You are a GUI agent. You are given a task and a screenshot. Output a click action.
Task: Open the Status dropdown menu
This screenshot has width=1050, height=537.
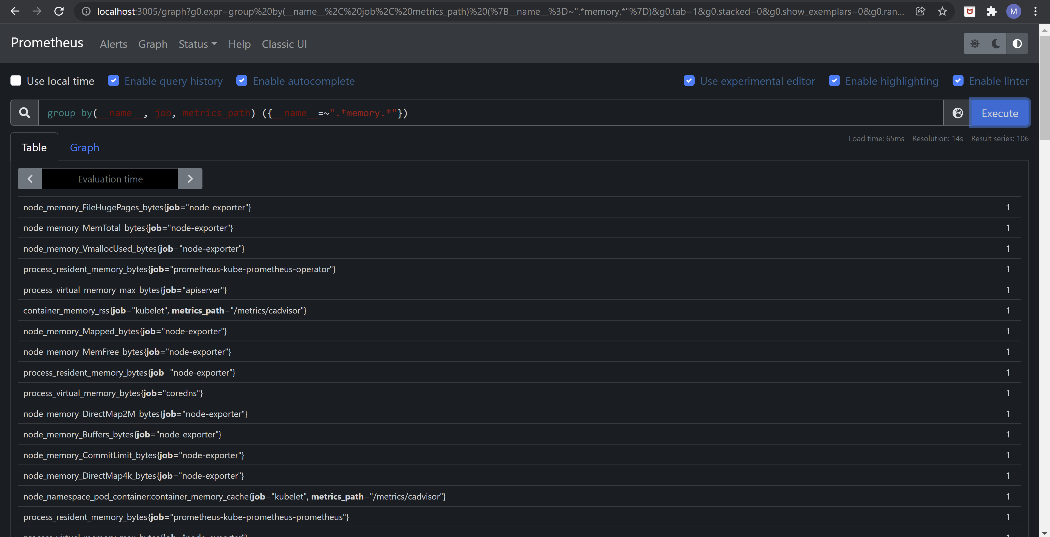[x=198, y=44]
